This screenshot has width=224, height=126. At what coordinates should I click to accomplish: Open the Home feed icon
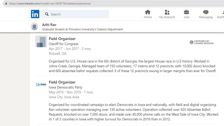pos(148,12)
